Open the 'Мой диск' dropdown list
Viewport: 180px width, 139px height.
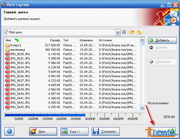[118, 32]
